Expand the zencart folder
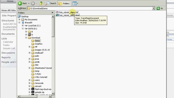Image resolution: width=174 pixels, height=98 pixels. pos(30,86)
